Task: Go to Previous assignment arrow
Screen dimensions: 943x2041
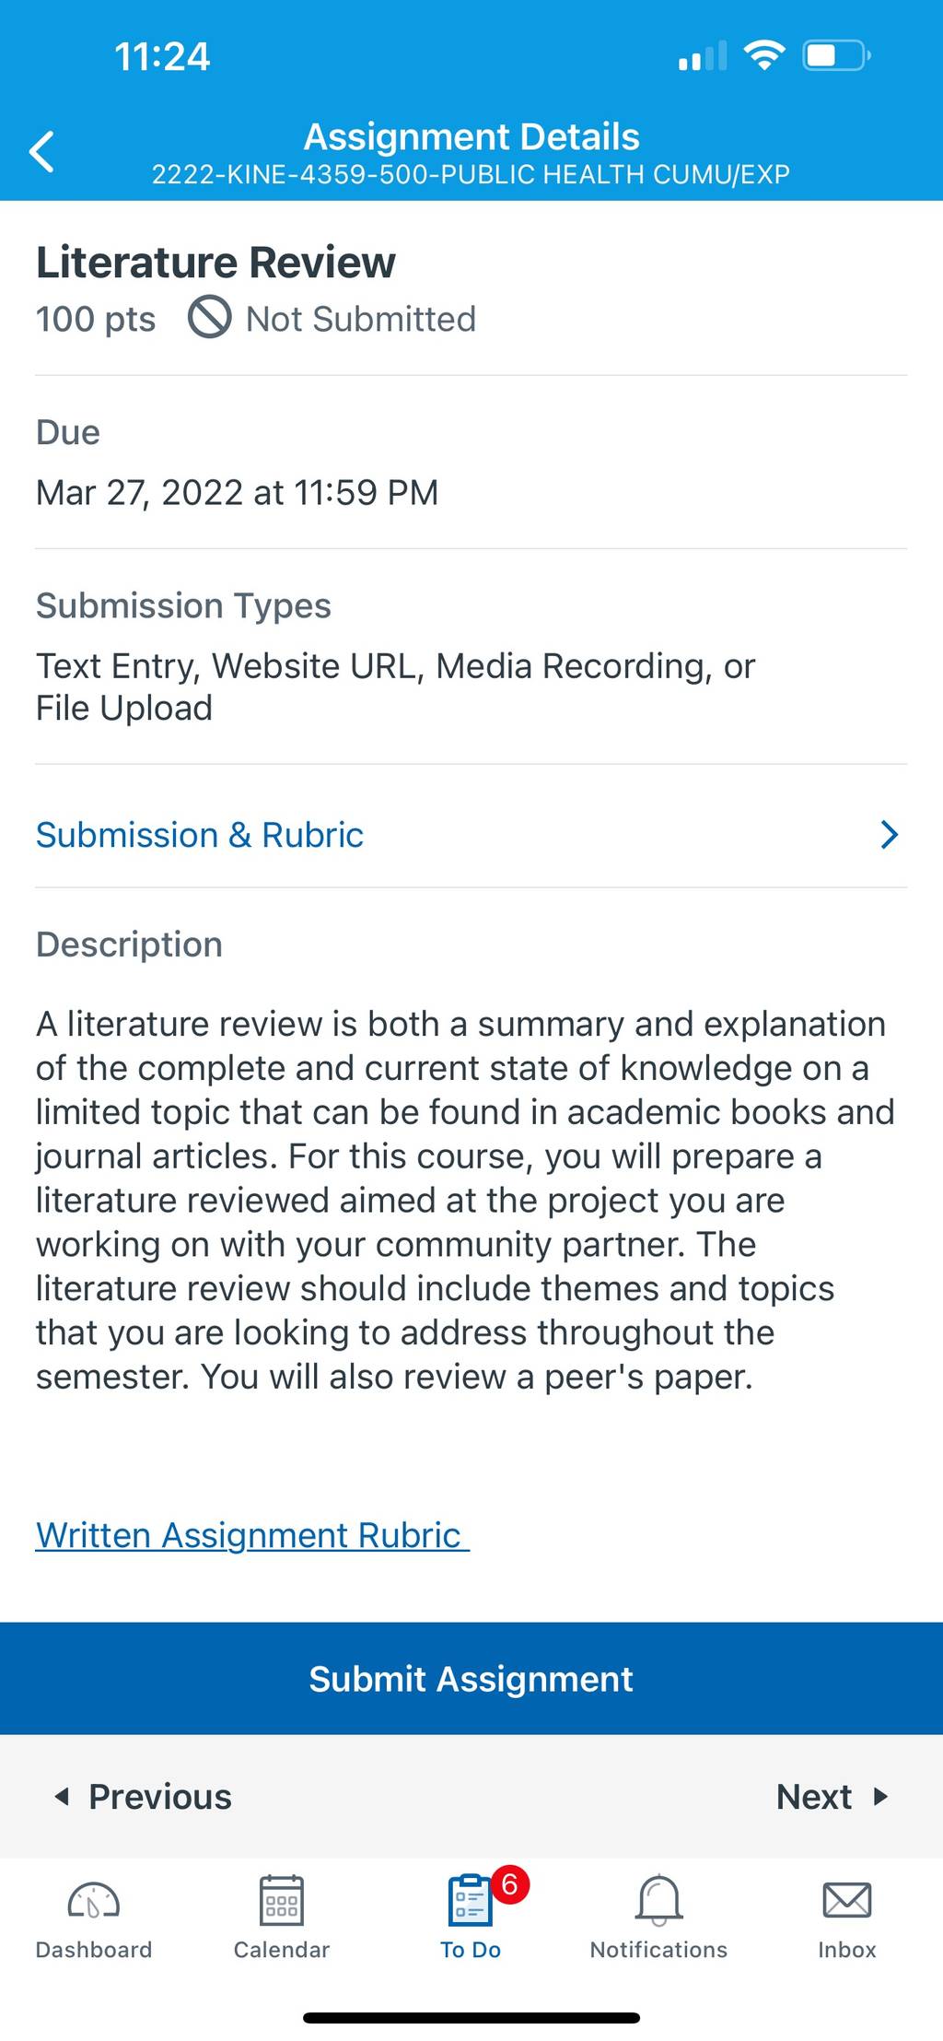Action: 62,1796
